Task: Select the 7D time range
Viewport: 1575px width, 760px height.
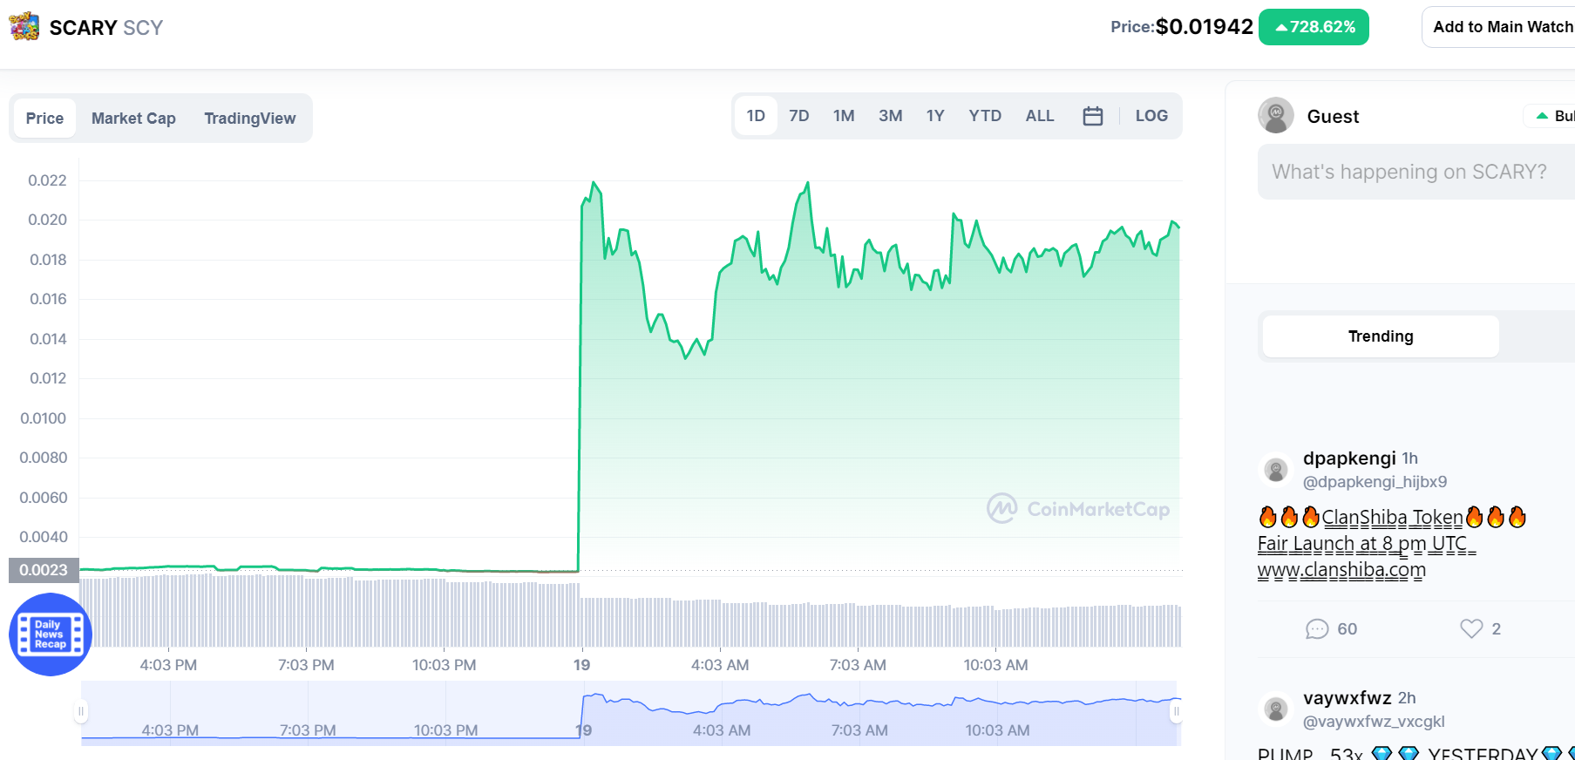Action: click(x=799, y=116)
